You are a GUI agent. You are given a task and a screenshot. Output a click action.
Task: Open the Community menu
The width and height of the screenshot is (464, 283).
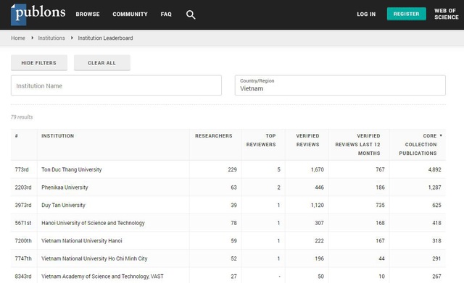coord(130,14)
